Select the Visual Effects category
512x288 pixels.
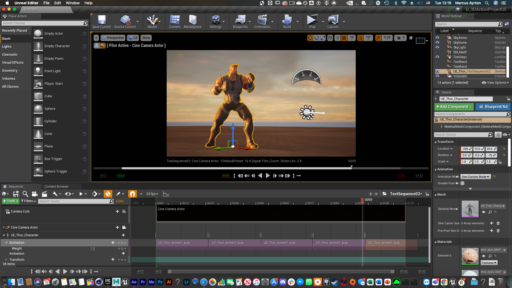click(x=13, y=62)
